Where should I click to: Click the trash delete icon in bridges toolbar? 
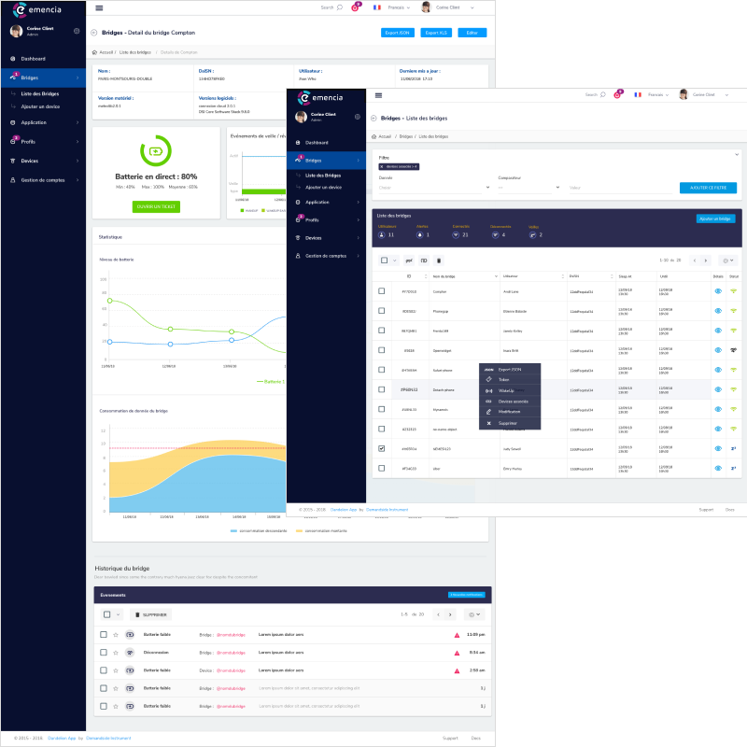click(440, 261)
